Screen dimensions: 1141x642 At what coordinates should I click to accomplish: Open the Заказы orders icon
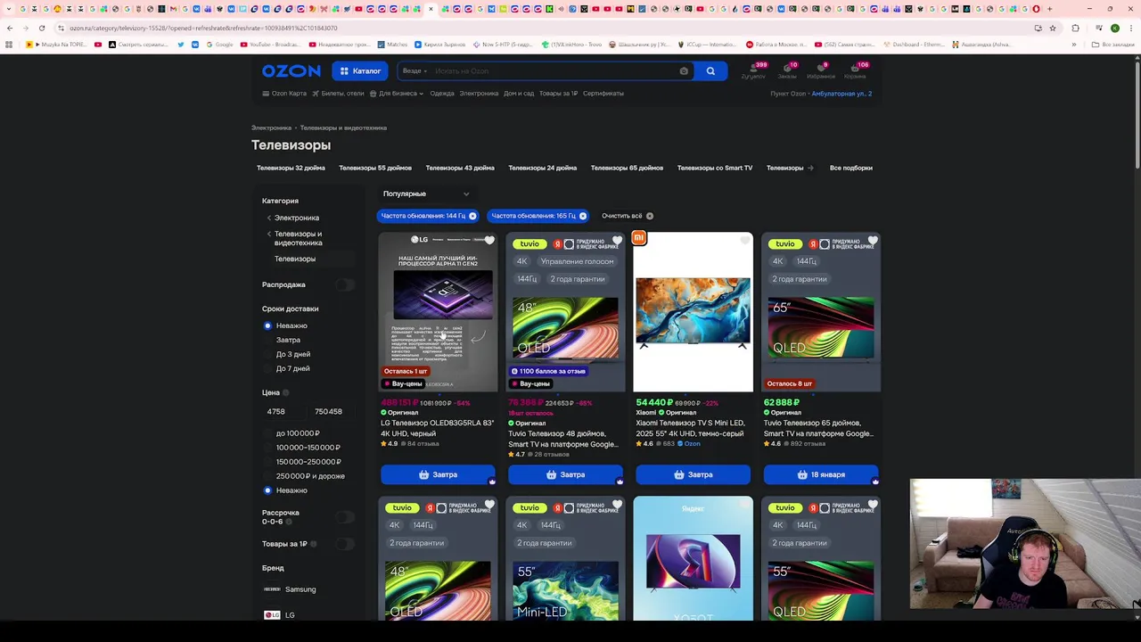pos(787,70)
